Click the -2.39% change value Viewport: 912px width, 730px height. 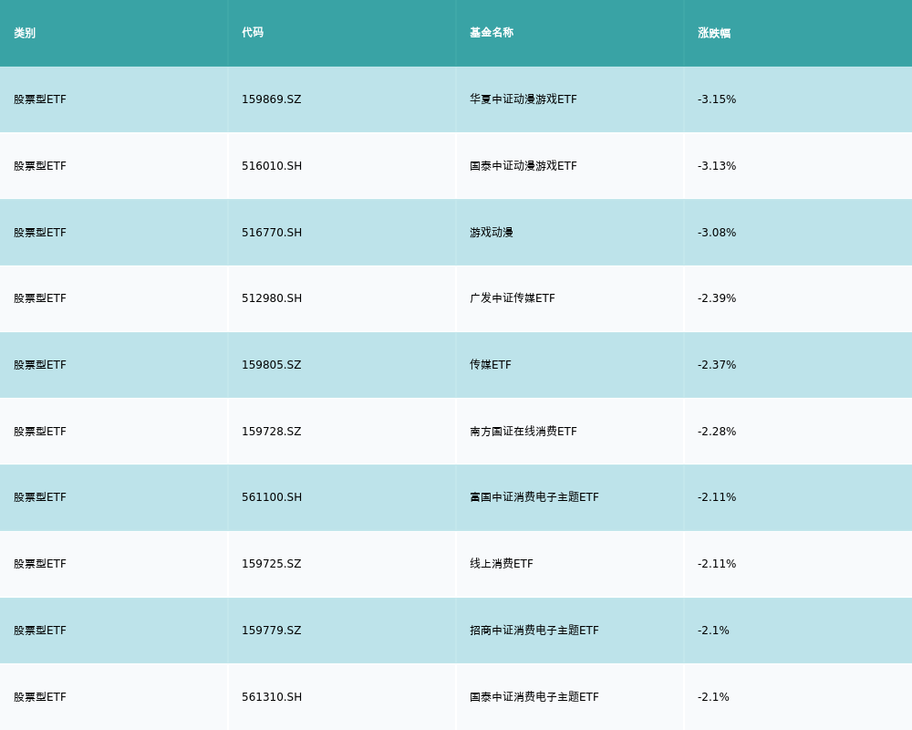point(717,298)
